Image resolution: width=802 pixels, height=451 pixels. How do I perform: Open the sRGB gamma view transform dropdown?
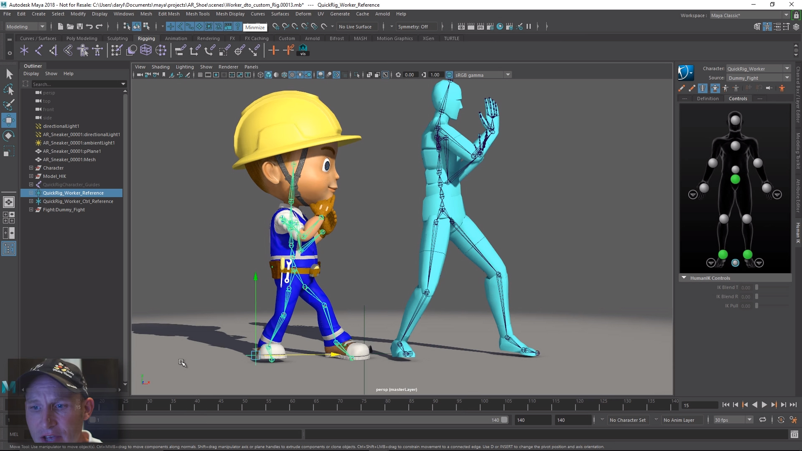click(482, 75)
